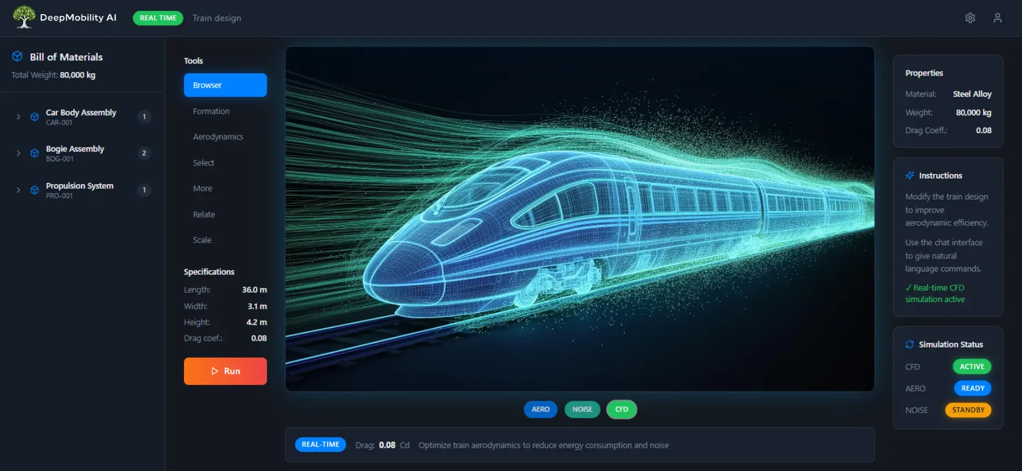Run the simulation
Viewport: 1022px width, 471px height.
[x=225, y=371]
